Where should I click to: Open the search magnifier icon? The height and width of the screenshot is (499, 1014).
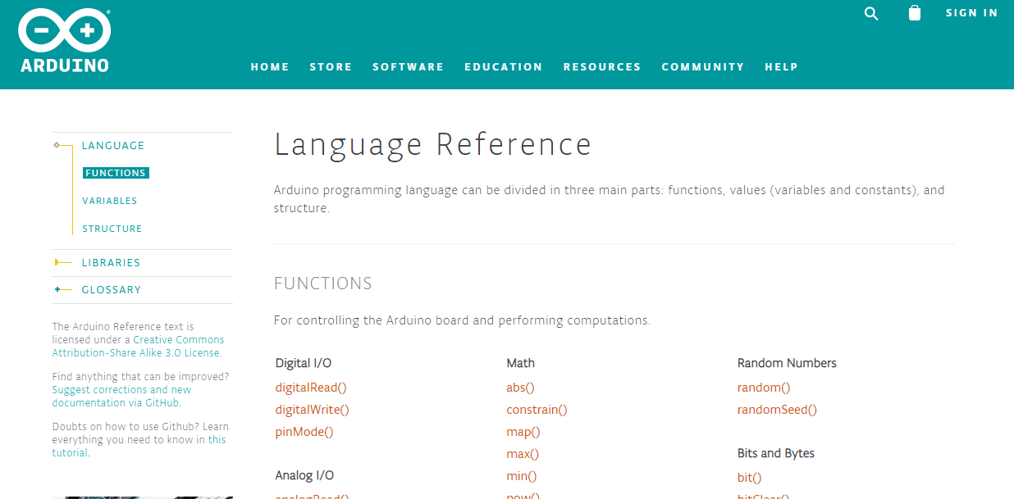(871, 13)
